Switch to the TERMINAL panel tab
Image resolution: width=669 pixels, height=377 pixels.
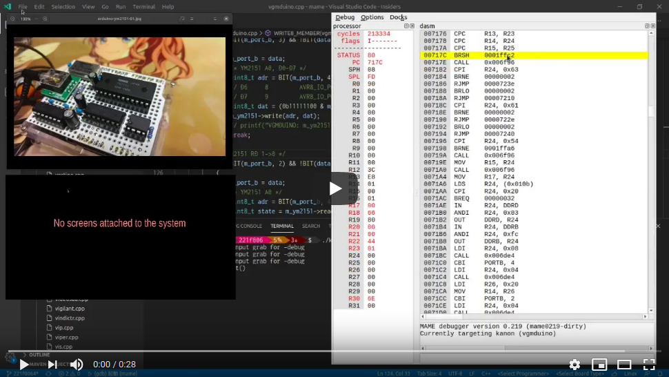click(282, 226)
